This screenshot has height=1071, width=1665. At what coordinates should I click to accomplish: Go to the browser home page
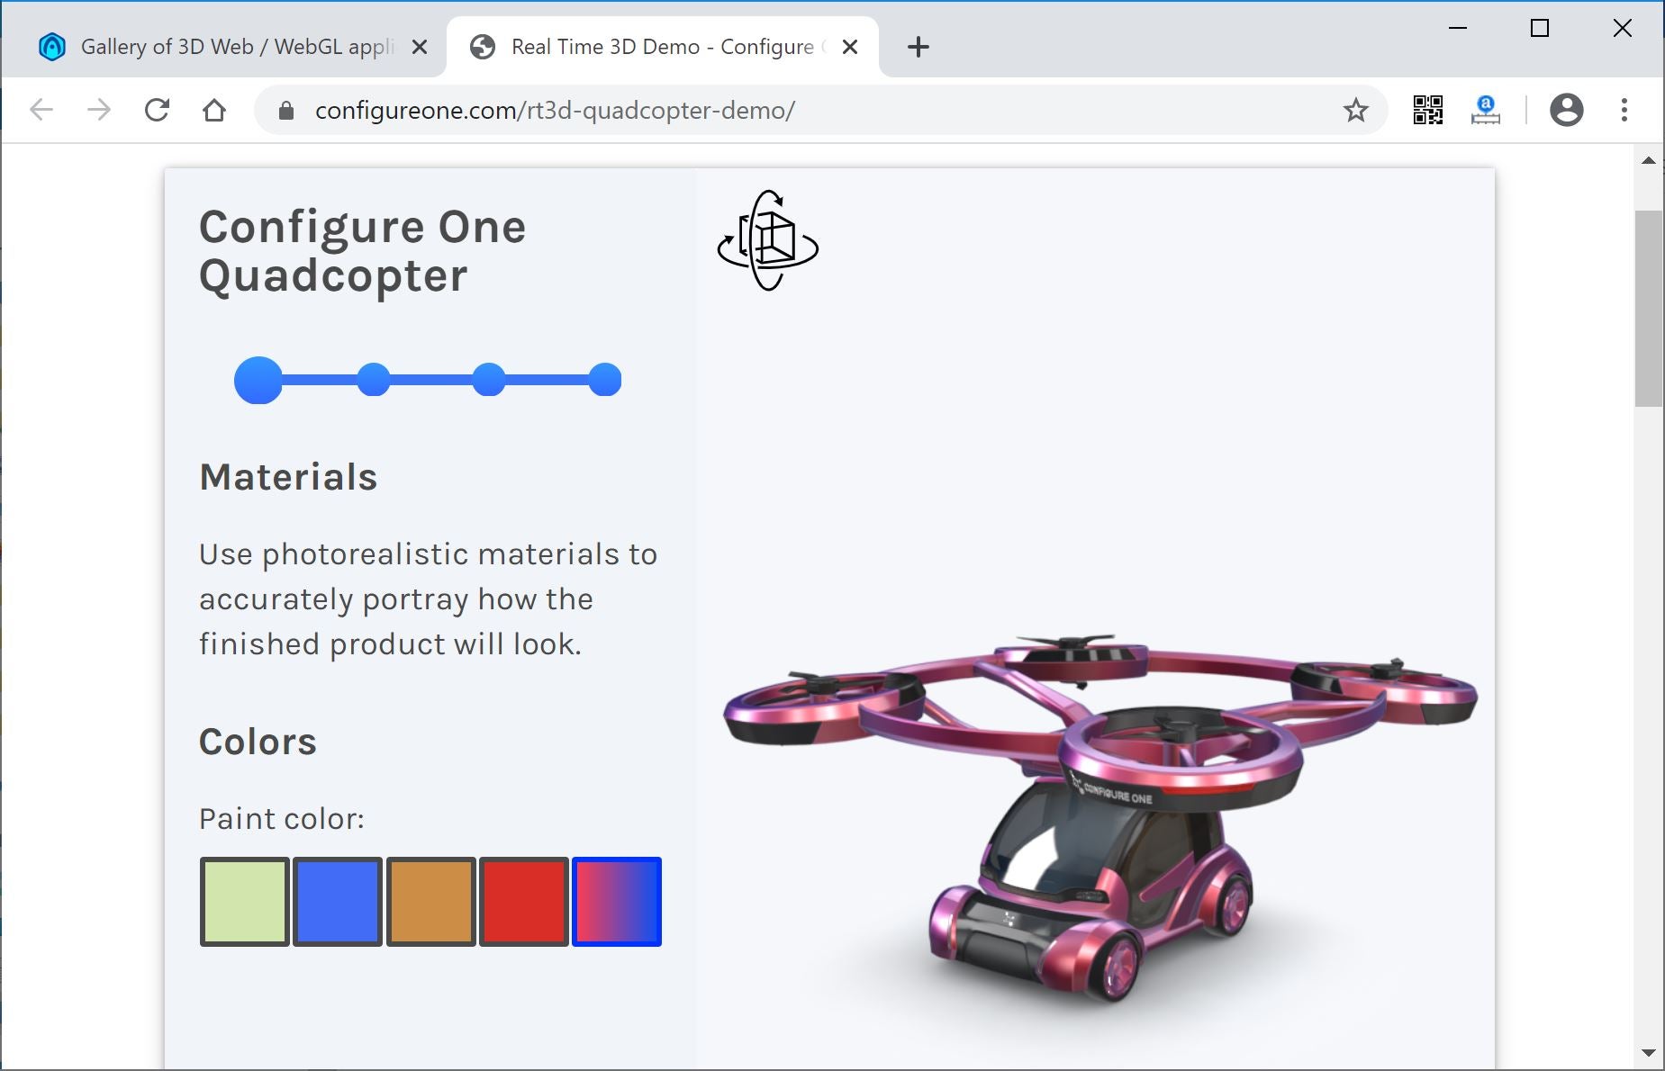[214, 110]
